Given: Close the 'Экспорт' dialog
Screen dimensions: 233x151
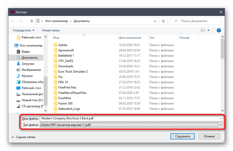Looking at the screenshot, I should point(221,12).
